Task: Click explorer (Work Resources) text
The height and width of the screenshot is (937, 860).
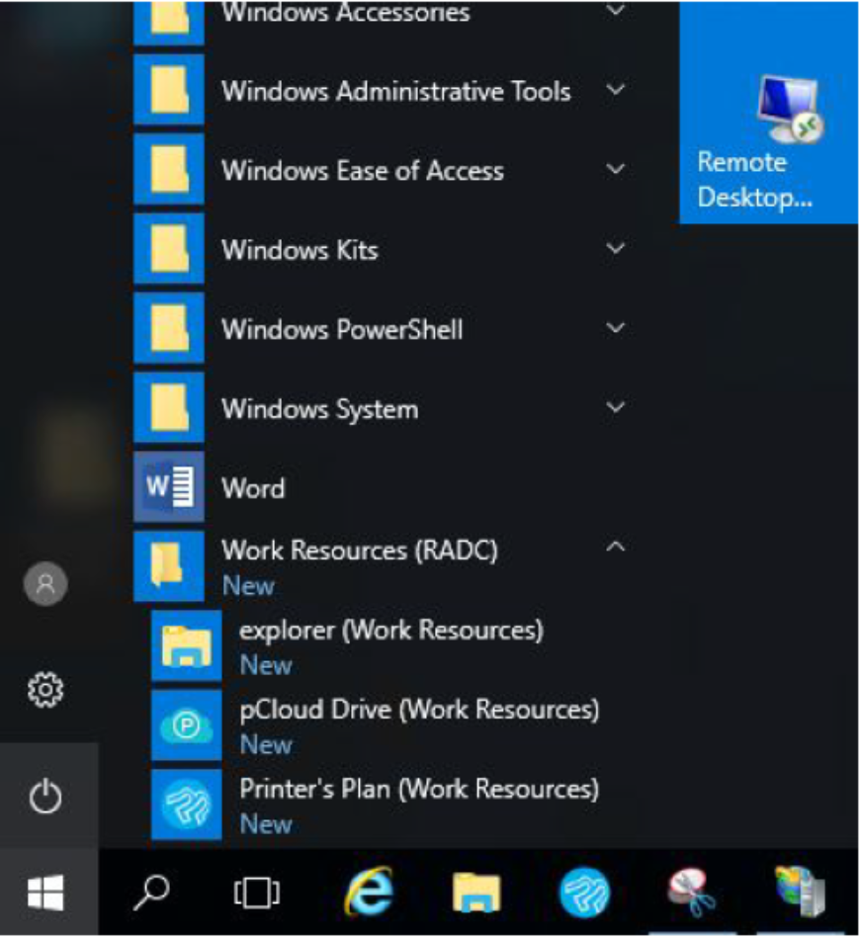Action: [x=391, y=631]
